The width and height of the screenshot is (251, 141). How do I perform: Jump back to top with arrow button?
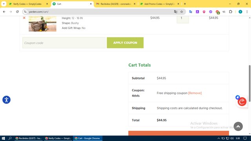click(238, 127)
